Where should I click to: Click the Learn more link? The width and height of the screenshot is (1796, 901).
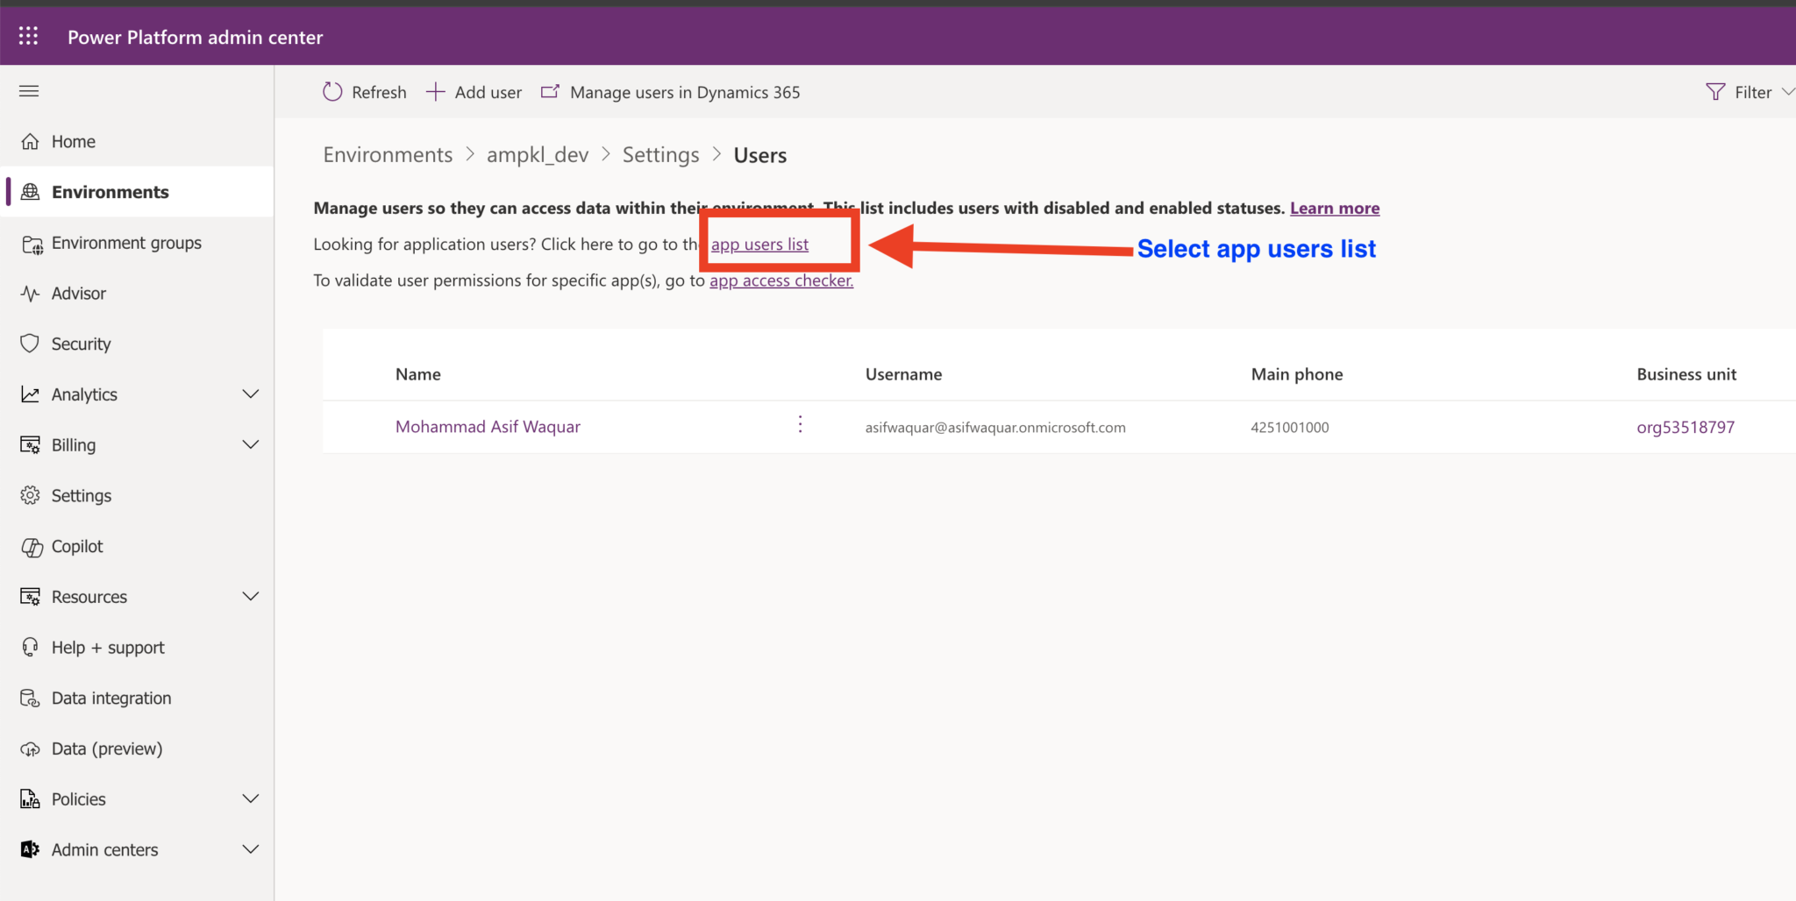pos(1334,208)
